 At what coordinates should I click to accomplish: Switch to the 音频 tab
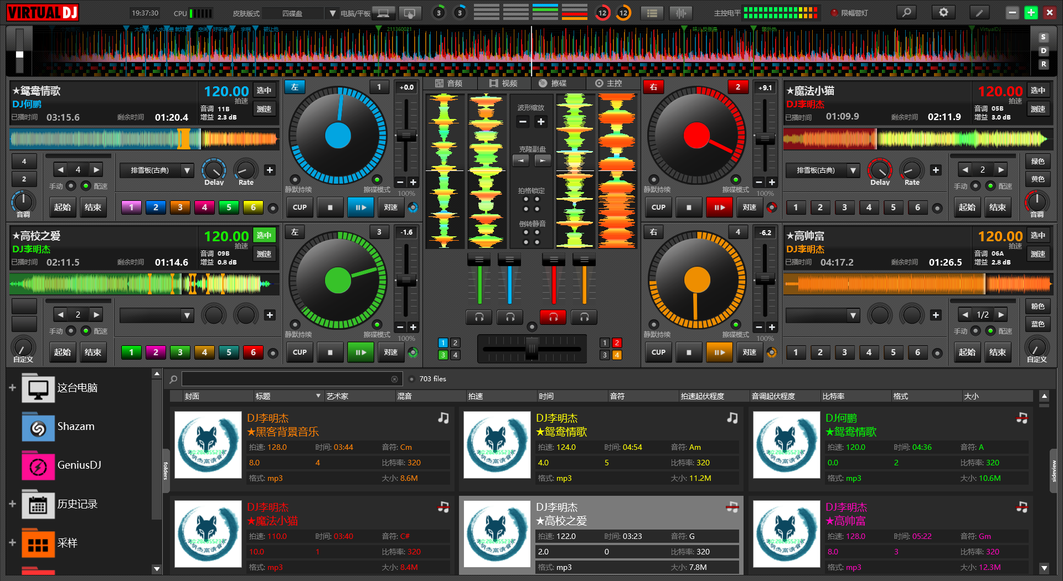(x=448, y=83)
